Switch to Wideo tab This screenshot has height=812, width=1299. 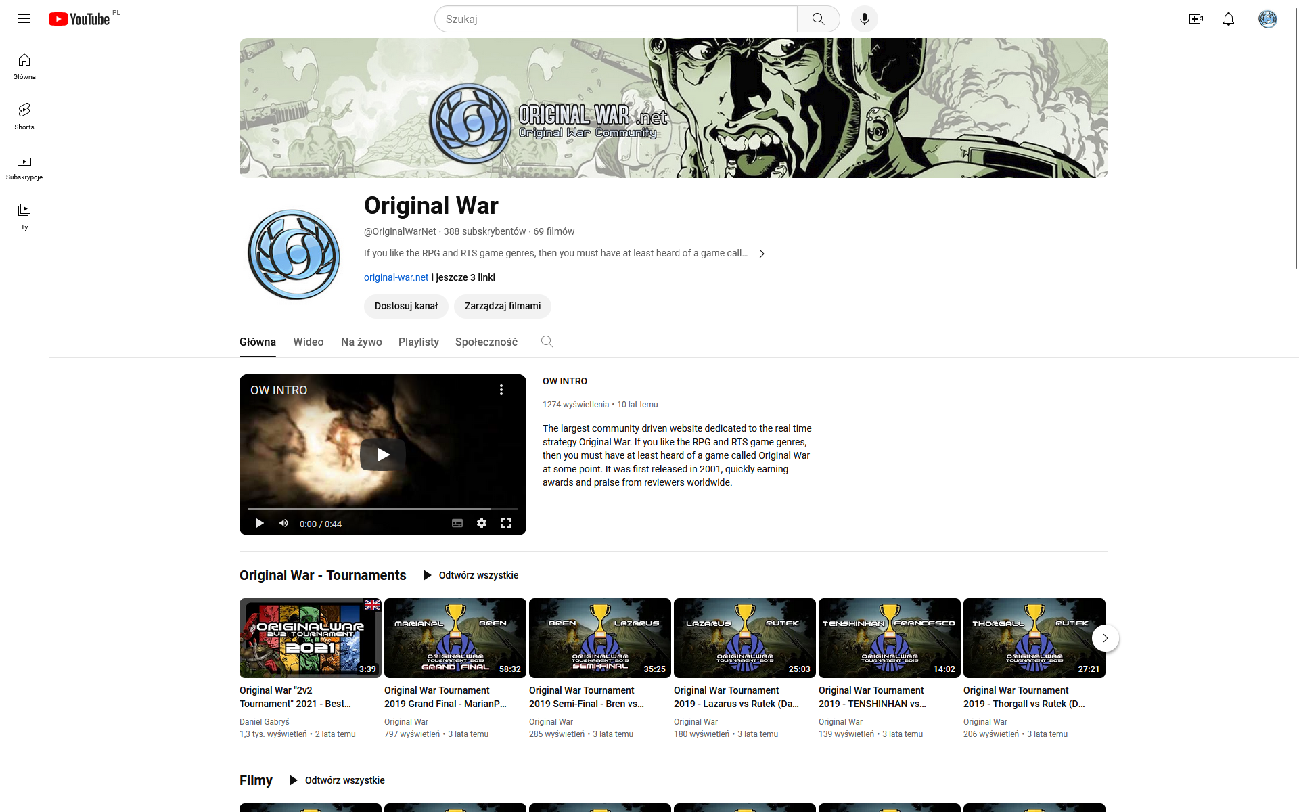309,342
